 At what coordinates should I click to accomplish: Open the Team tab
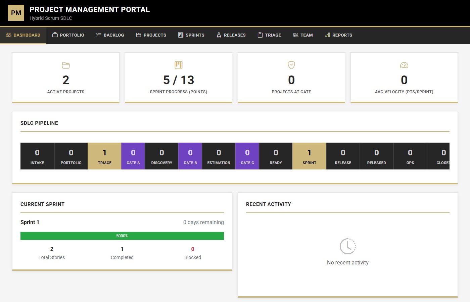pos(303,35)
